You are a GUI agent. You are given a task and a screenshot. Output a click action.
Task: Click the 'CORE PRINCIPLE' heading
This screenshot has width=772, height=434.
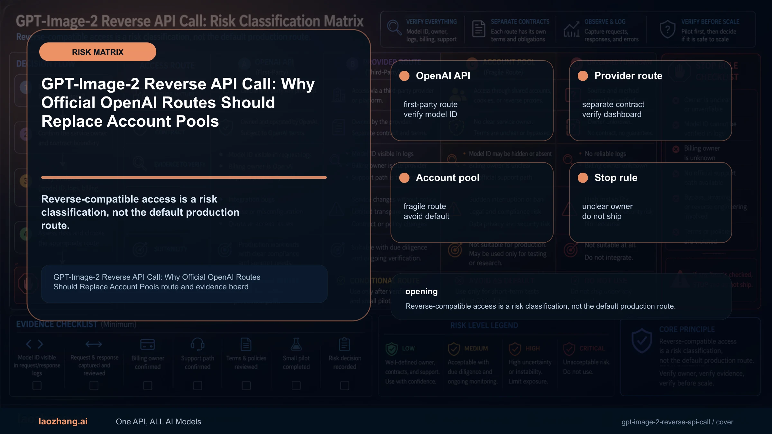point(687,330)
